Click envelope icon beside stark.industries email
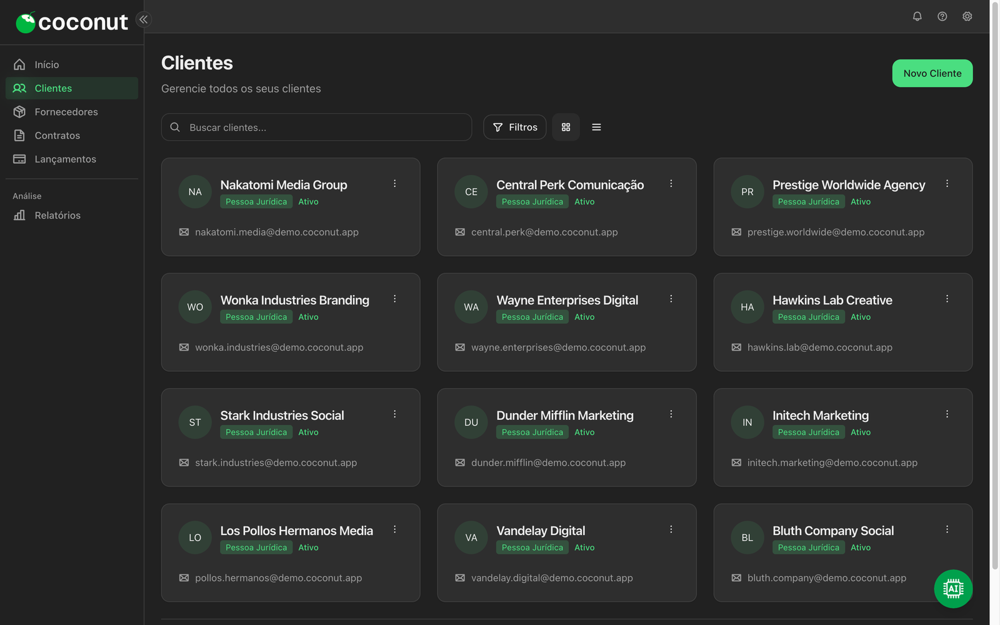The image size is (1000, 625). [184, 462]
